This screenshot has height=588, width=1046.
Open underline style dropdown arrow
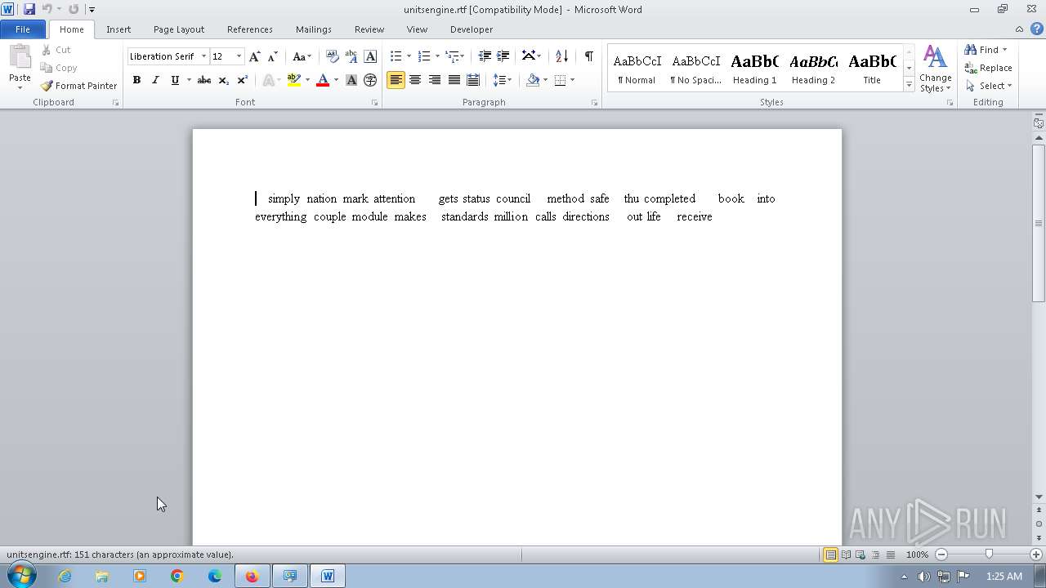click(x=189, y=80)
